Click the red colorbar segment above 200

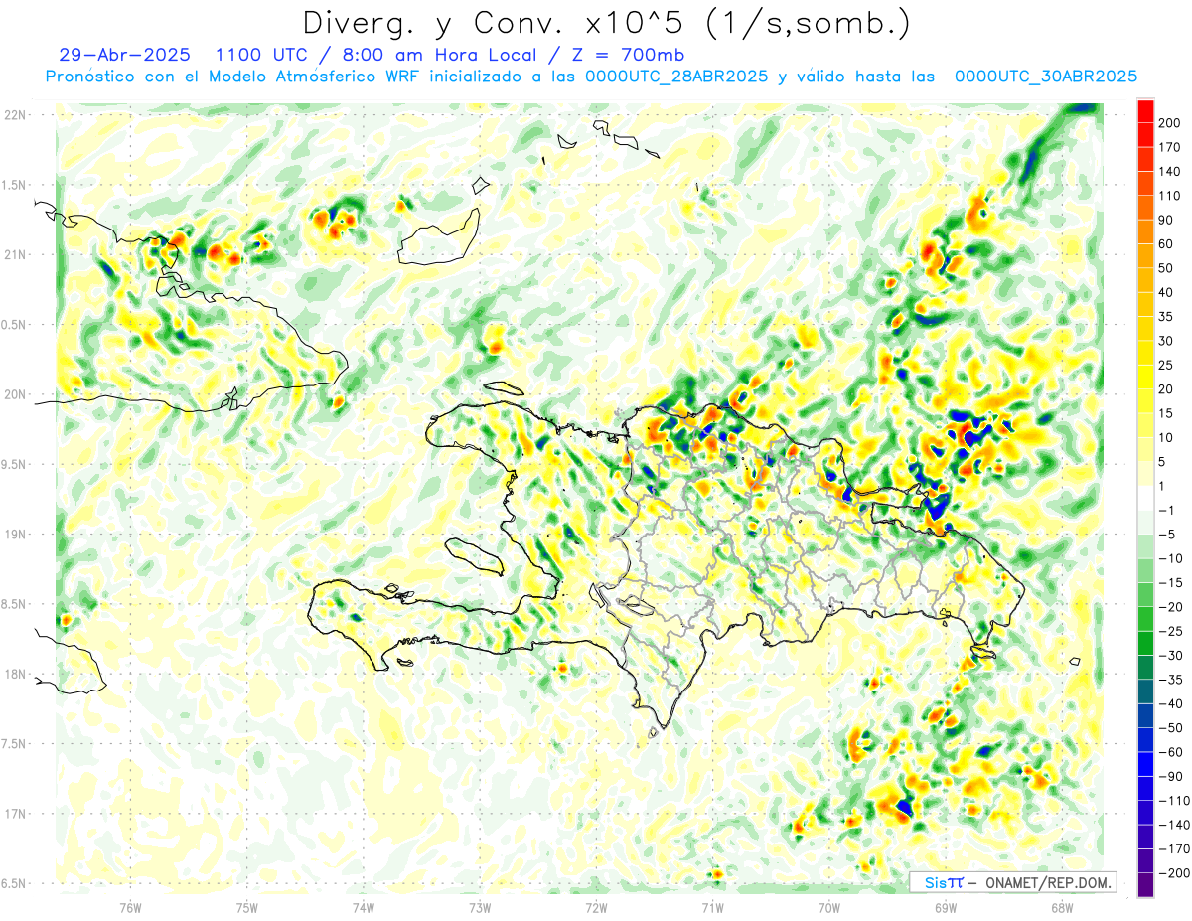(1145, 110)
